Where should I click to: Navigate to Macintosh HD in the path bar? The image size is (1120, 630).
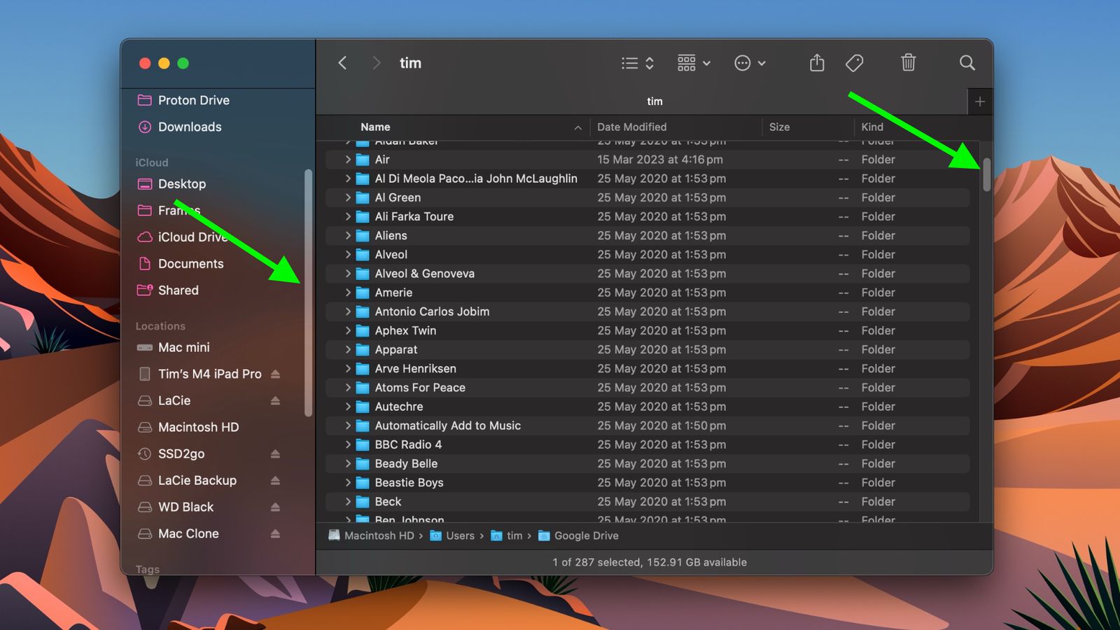[x=378, y=535]
